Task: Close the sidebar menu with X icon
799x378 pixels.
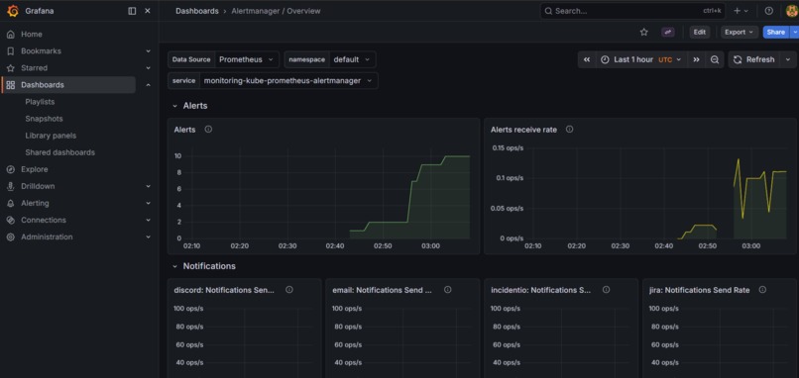Action: (x=148, y=11)
